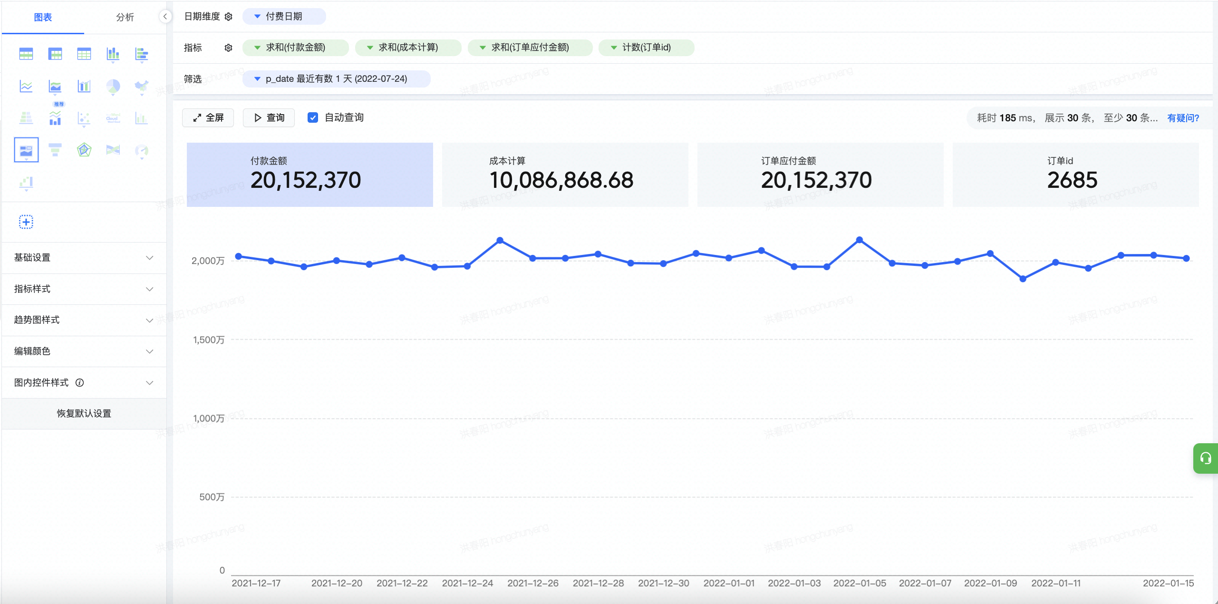Pick the recommended line-and-bar combo chart icon
Image resolution: width=1218 pixels, height=604 pixels.
tap(55, 118)
